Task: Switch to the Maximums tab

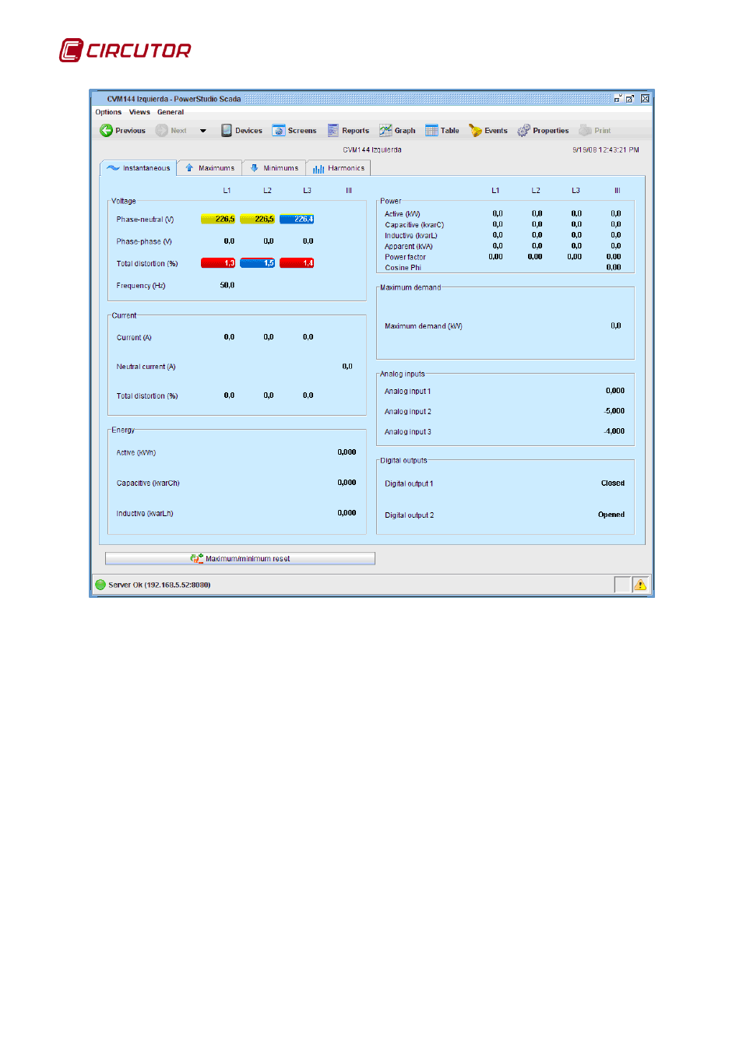Action: coord(210,168)
